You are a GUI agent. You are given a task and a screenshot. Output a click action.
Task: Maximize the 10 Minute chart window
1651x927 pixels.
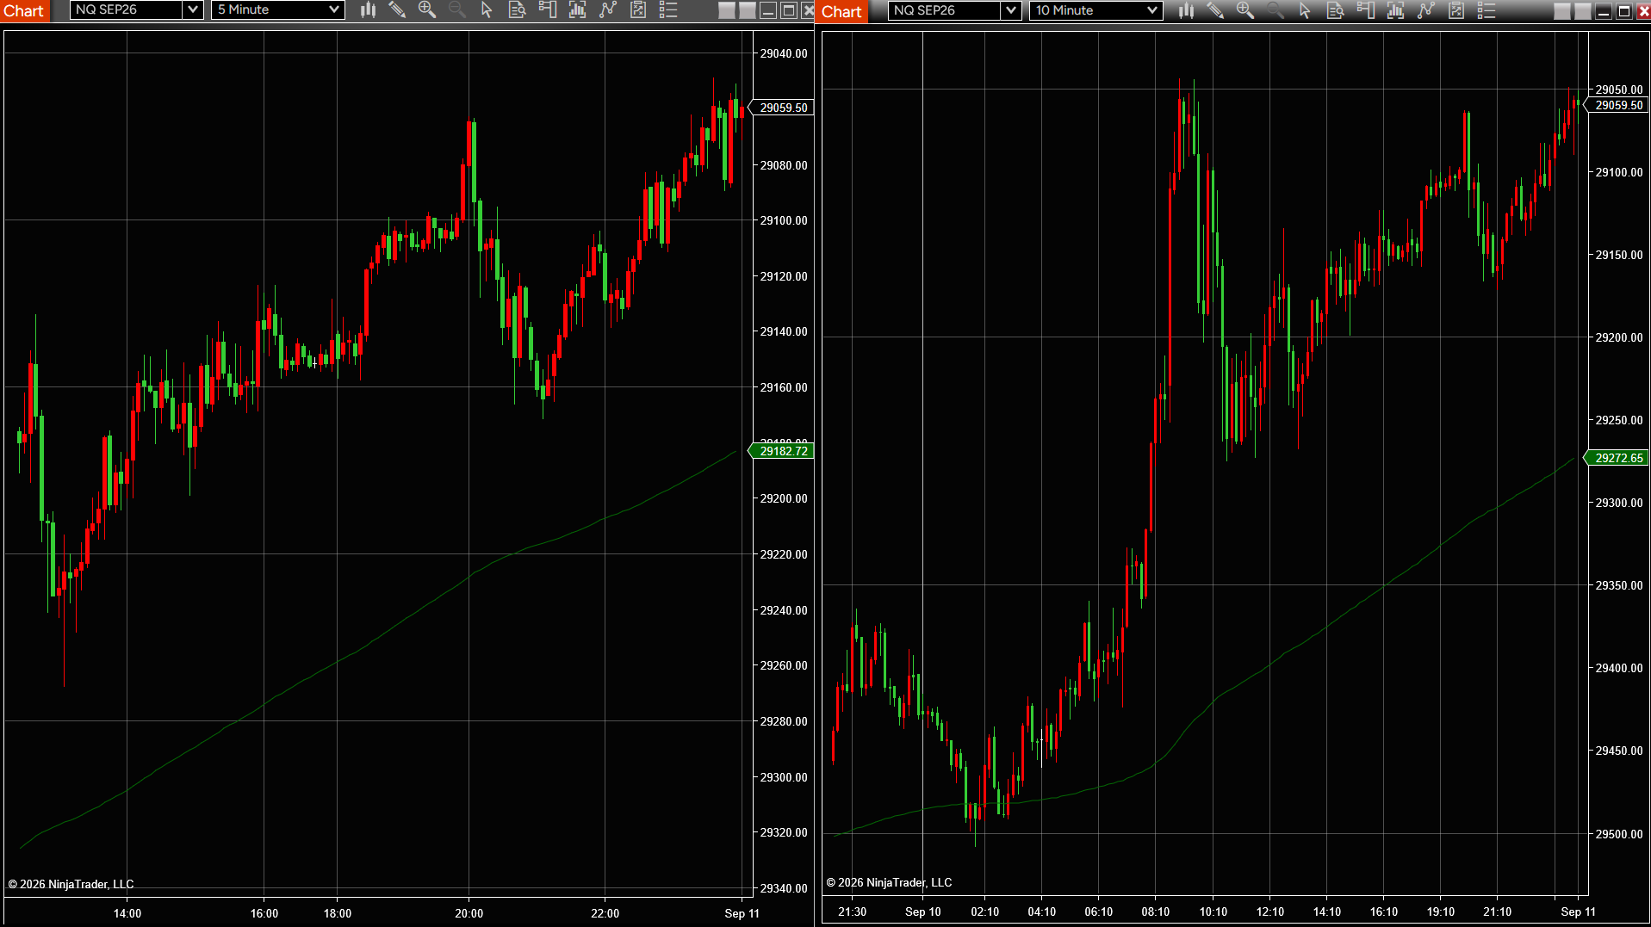click(1623, 11)
